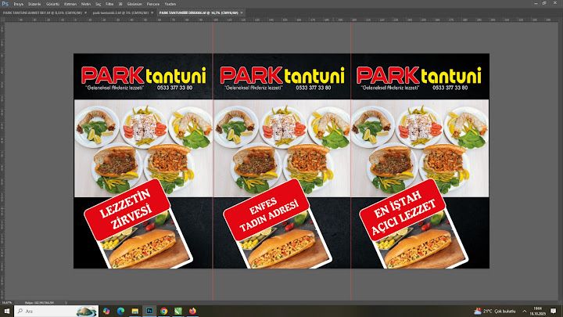
Task: Click the LEZZETİN ZİRVESİ red label
Action: point(127,209)
